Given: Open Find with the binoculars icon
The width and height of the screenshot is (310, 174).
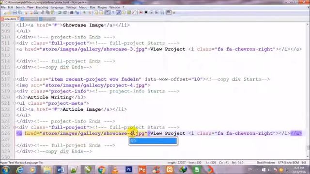Looking at the screenshot, I should (x=72, y=13).
